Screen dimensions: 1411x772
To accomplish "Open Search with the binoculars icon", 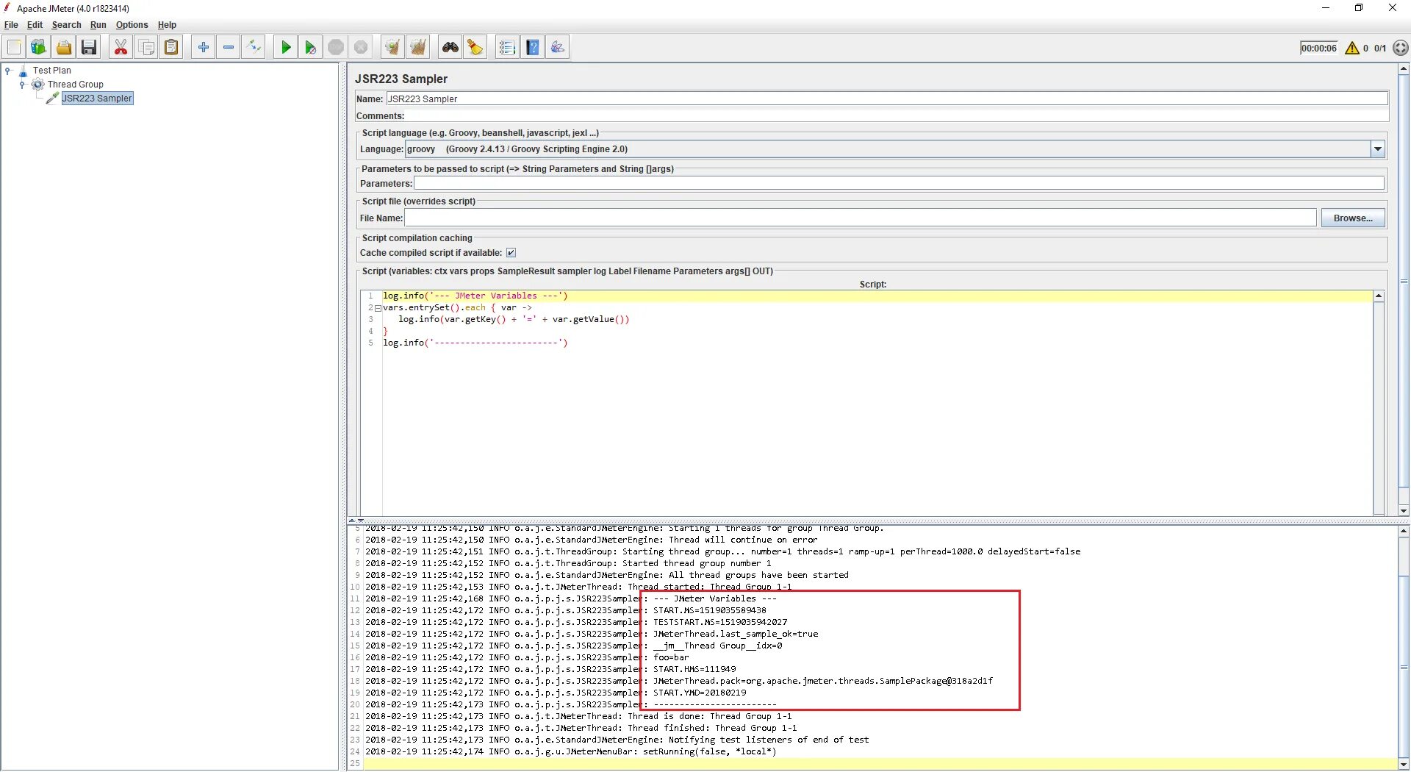I will (450, 48).
